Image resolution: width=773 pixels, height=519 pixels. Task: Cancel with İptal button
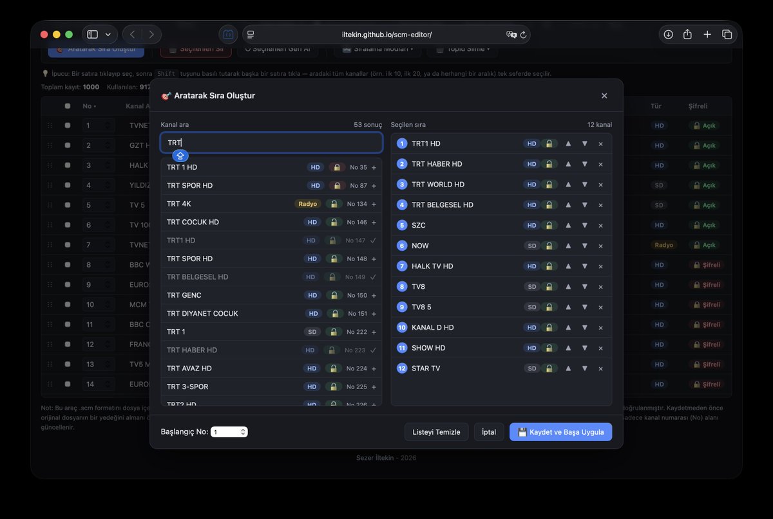489,432
